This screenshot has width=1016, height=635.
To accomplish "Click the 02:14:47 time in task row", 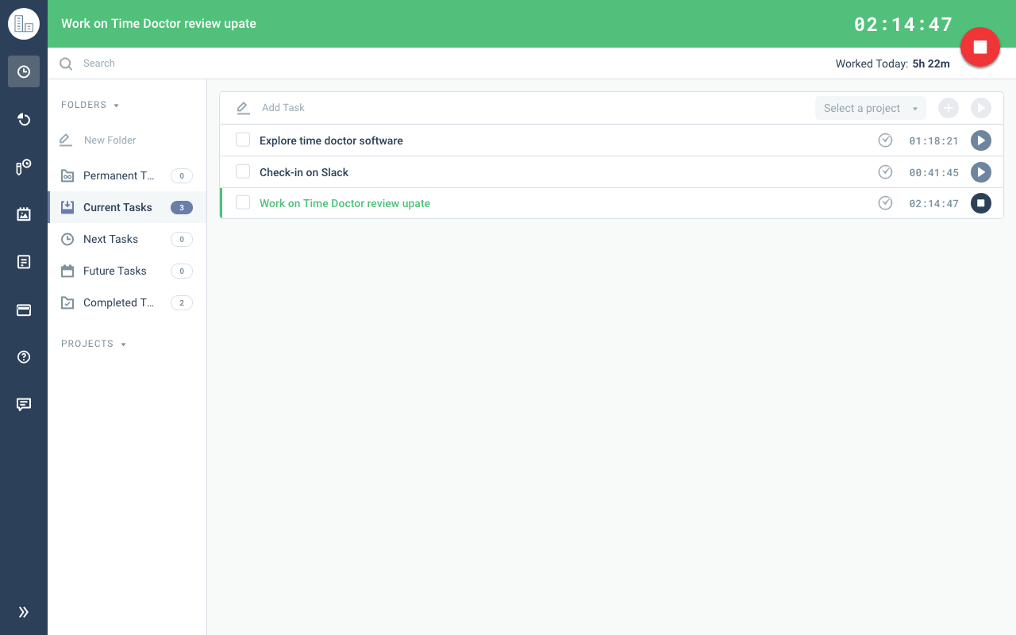I will pos(933,204).
